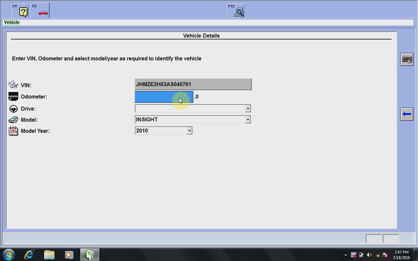Launch Internet Explorer from taskbar
Screen dimensions: 418x261
pyautogui.click(x=29, y=254)
